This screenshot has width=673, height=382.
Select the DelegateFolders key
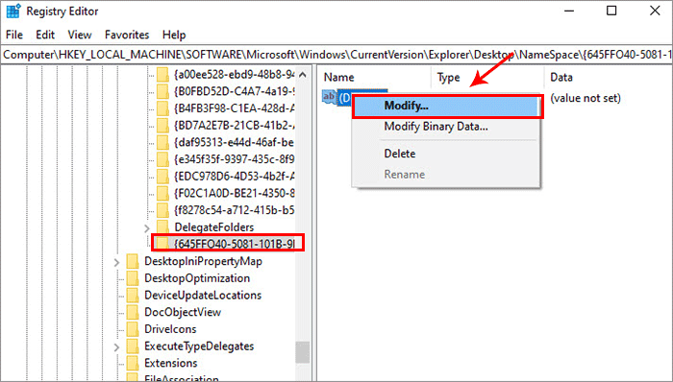[x=214, y=227]
